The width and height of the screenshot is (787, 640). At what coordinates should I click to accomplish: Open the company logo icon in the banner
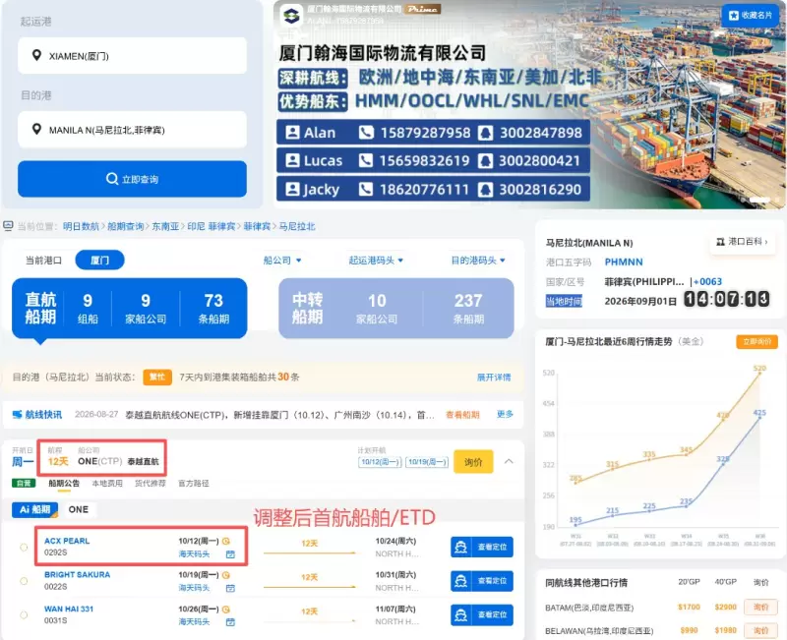click(x=291, y=16)
